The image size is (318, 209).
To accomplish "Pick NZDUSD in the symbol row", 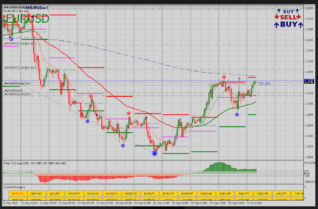I will tap(131, 193).
